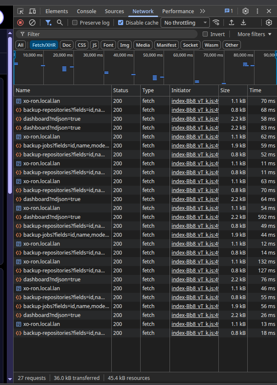This screenshot has height=385, width=277.
Task: Click the Filter text input field
Action: tap(110, 34)
